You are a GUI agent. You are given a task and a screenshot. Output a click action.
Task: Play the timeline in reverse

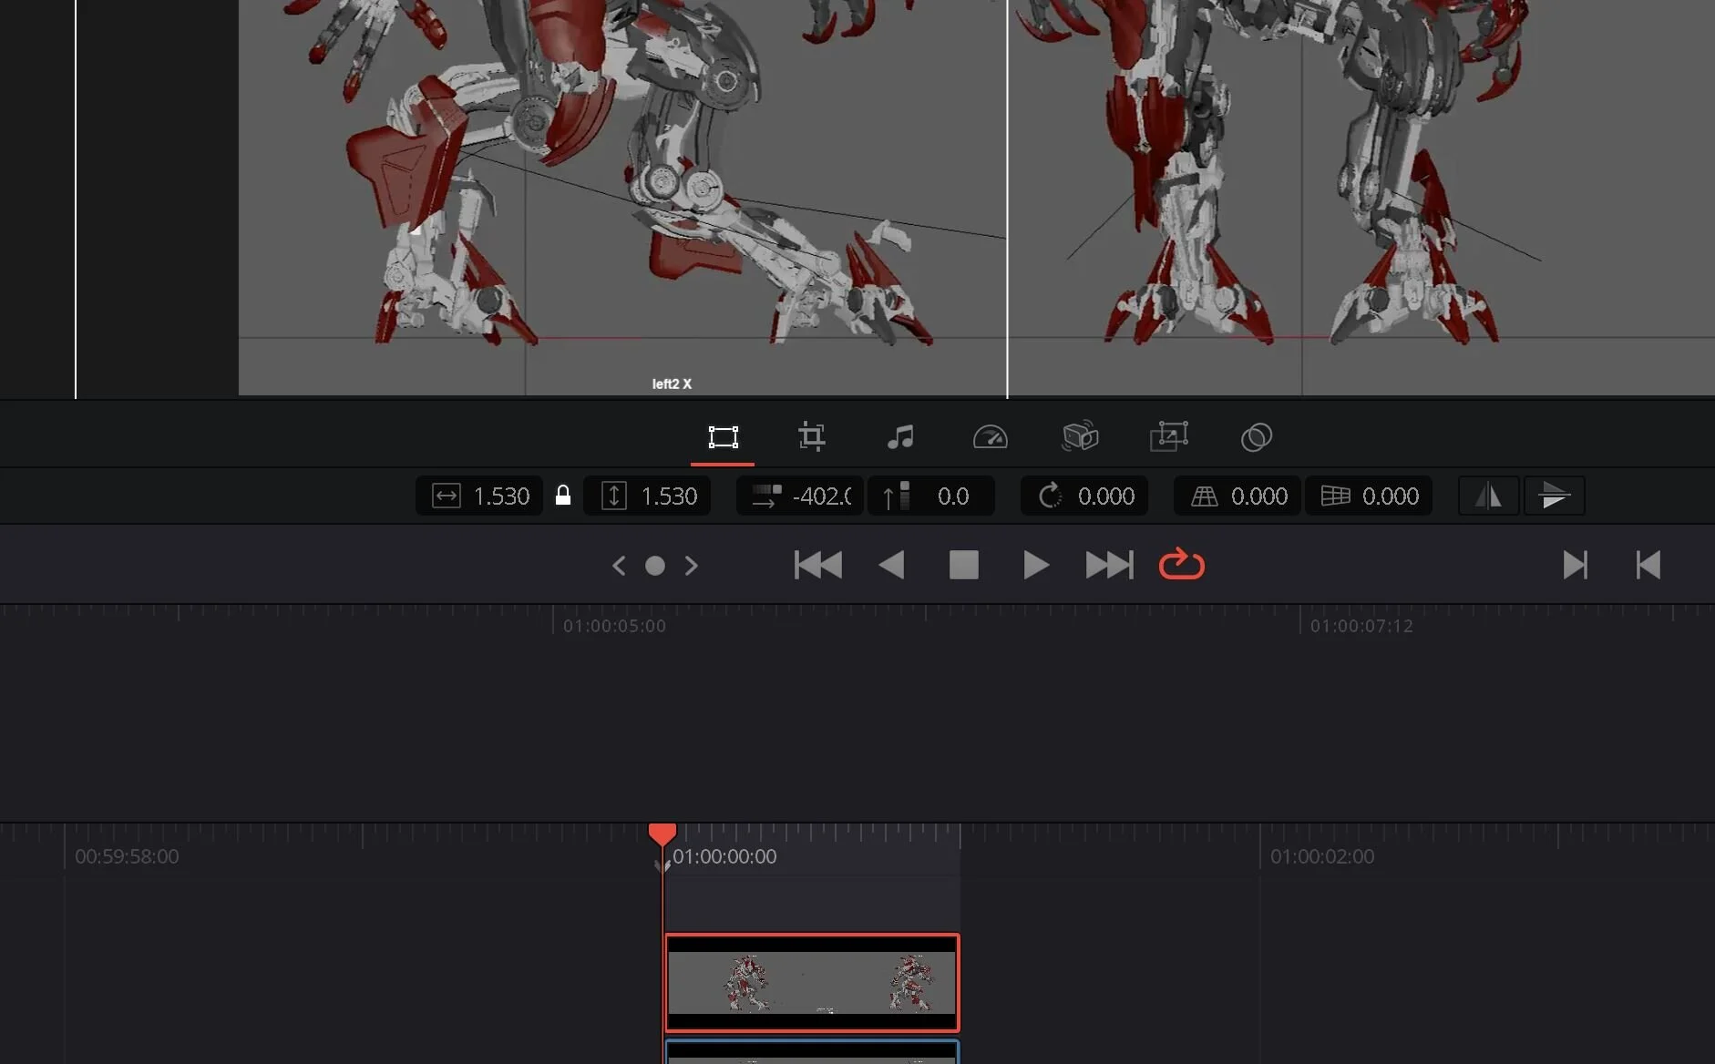pyautogui.click(x=892, y=564)
